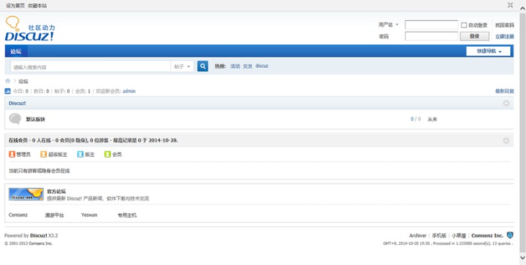
Task: Click the 超级版主 user icon
Action: tap(44, 154)
